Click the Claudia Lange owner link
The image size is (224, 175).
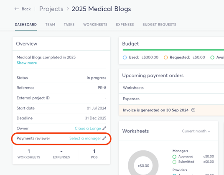pyautogui.click(x=88, y=128)
